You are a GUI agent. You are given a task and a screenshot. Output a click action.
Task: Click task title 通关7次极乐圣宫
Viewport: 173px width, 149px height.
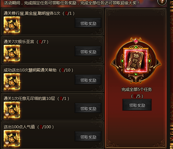(19, 42)
